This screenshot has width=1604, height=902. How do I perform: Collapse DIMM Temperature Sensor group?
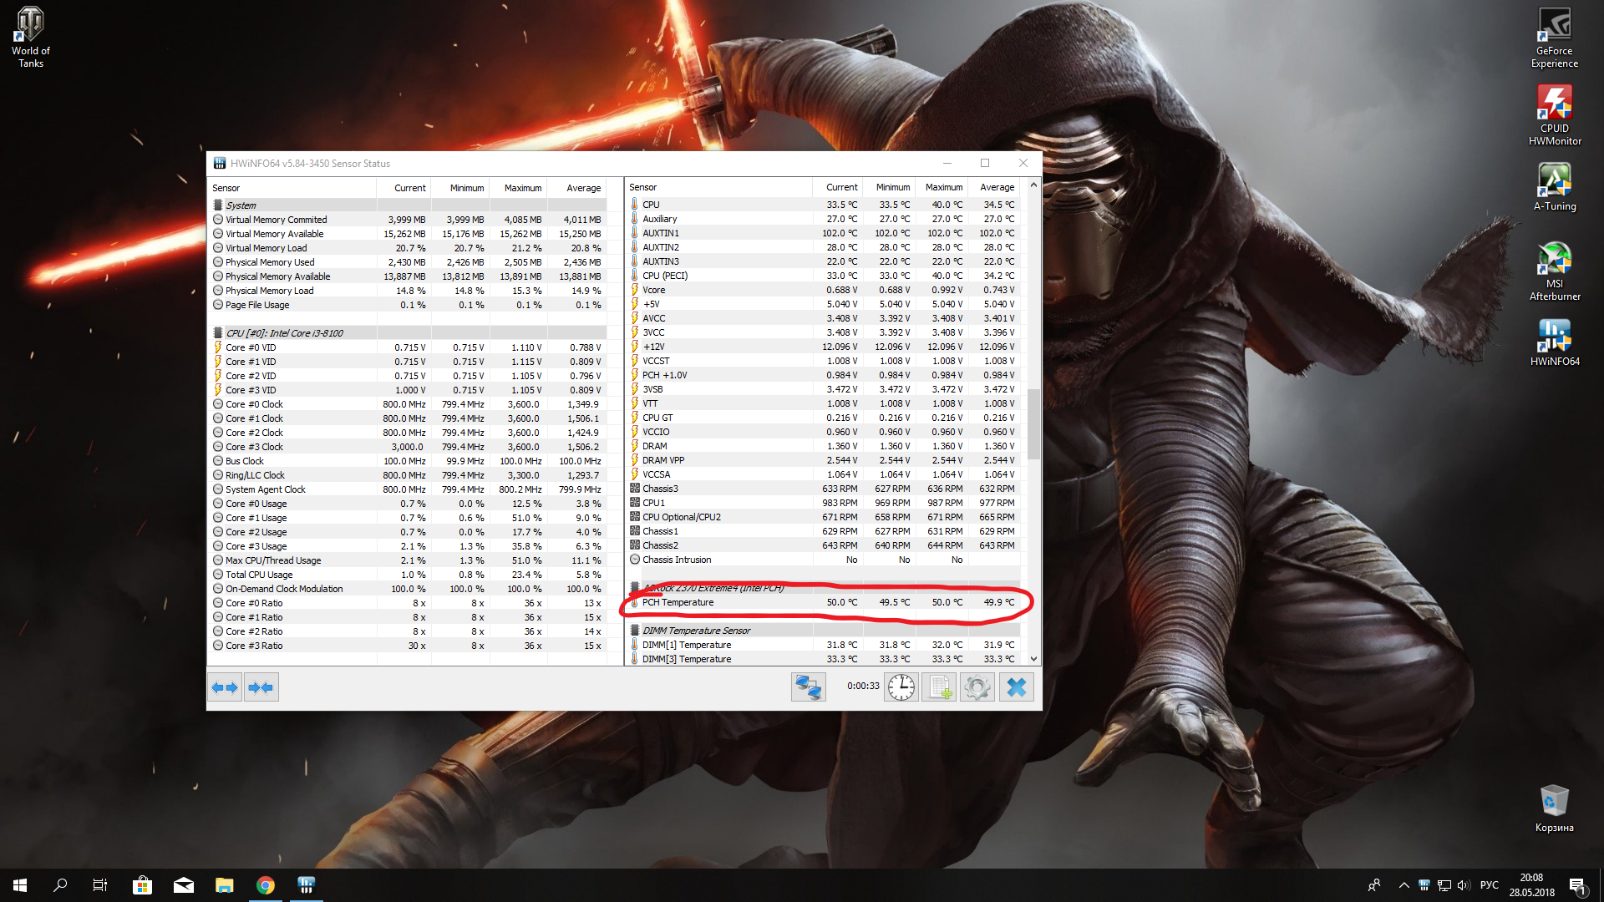click(x=695, y=631)
